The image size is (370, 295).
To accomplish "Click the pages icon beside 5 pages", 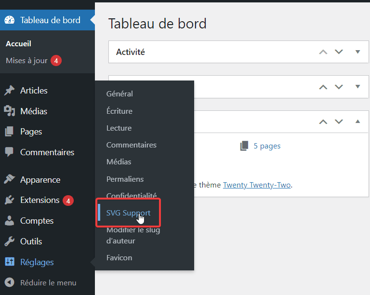I will (x=244, y=146).
